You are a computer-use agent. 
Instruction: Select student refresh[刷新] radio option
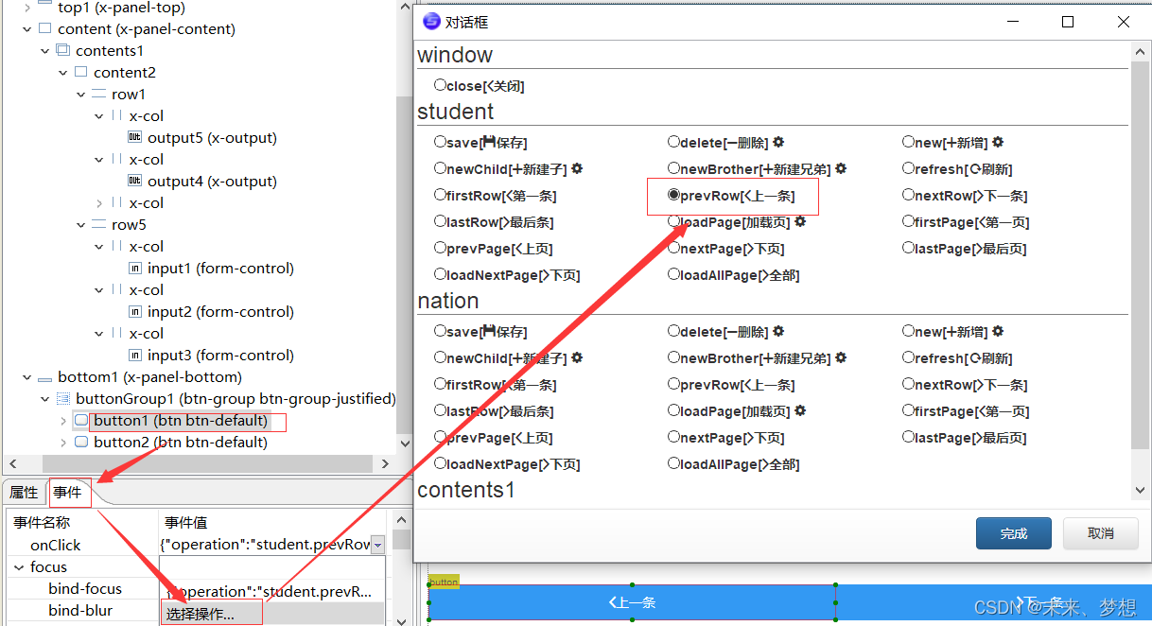point(908,168)
